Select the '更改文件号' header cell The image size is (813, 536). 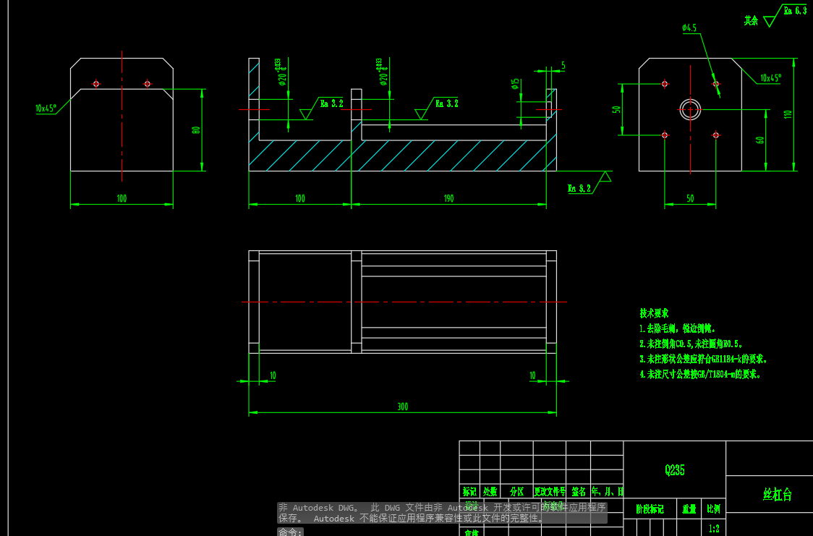[x=550, y=491]
